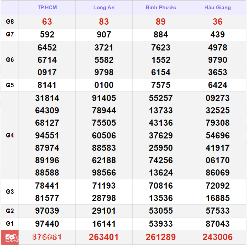This screenshot has height=246, width=247.
Task: Click the Bình Phước column header
Action: (x=160, y=8)
